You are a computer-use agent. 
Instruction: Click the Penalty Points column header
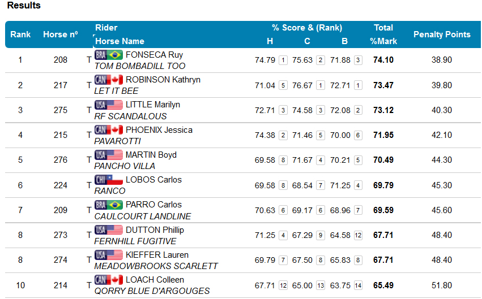pos(442,34)
